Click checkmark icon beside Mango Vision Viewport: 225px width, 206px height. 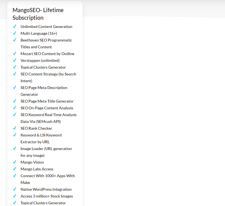tap(15, 162)
